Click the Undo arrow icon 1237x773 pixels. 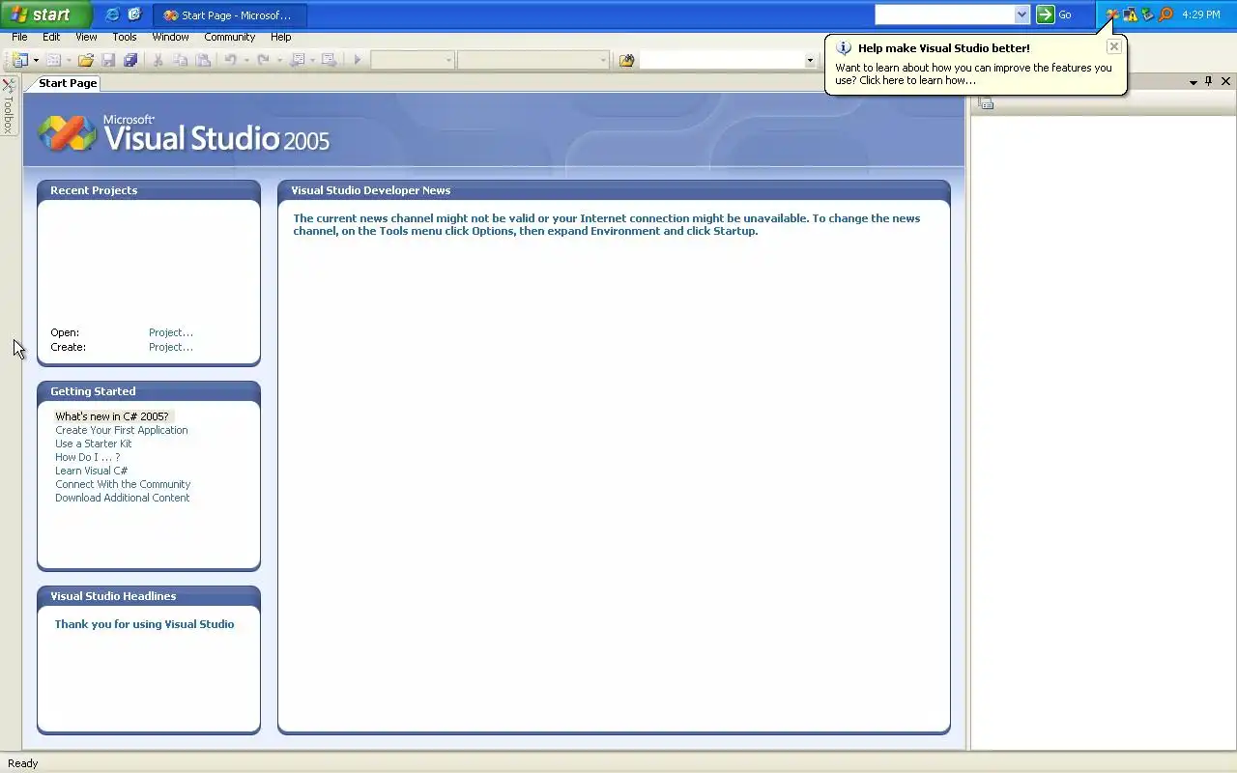231,60
